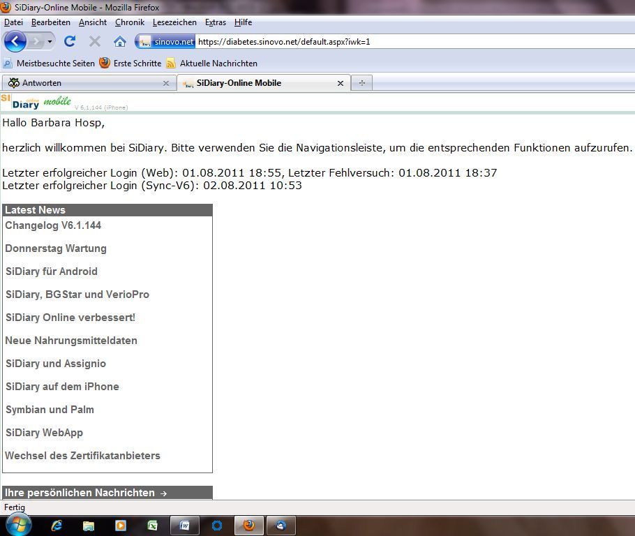Go to the Firefox home page

[x=120, y=41]
